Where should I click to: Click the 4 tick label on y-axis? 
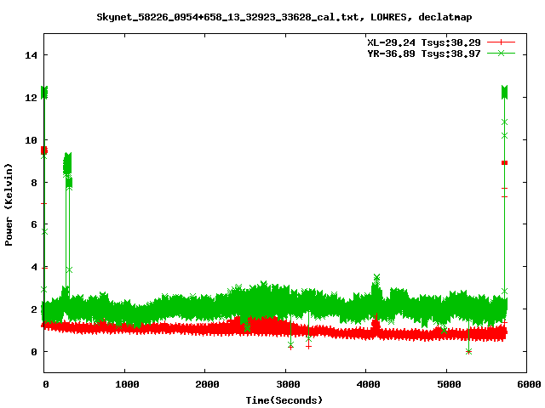(34, 267)
